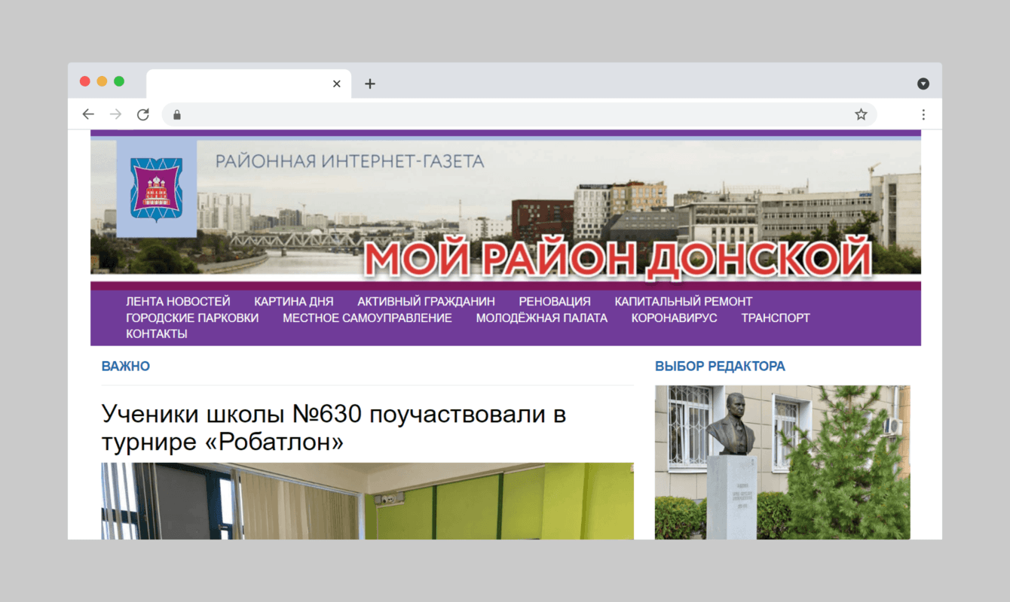The image size is (1010, 602).
Task: Click the browser forward arrow icon
Action: (115, 114)
